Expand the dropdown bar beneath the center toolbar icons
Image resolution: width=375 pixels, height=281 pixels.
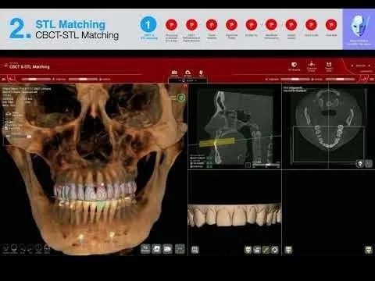coord(187,80)
